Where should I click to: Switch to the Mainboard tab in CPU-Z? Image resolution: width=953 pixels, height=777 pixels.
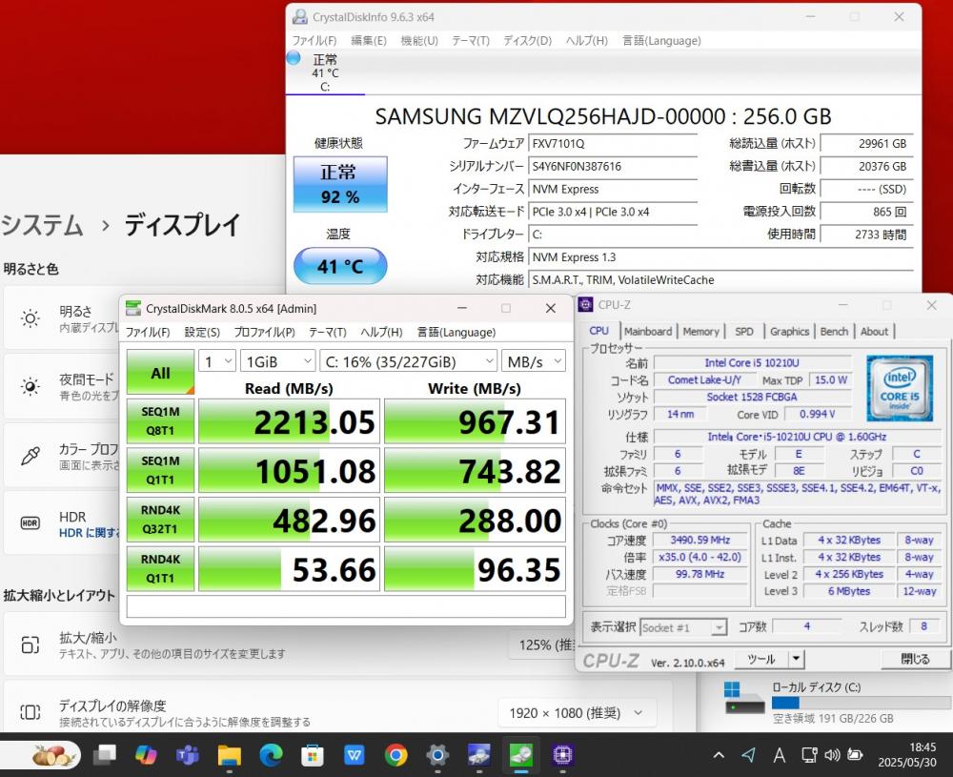pyautogui.click(x=648, y=332)
